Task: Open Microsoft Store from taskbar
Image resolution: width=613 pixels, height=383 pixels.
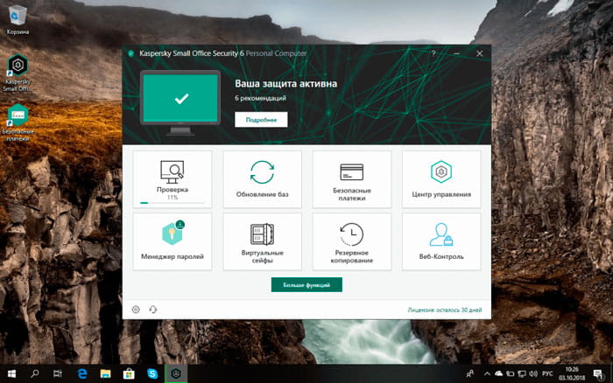Action: click(129, 373)
